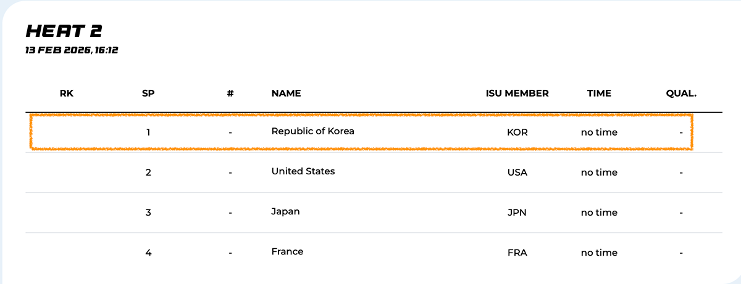
Task: Select the FRA member code
Action: (517, 253)
